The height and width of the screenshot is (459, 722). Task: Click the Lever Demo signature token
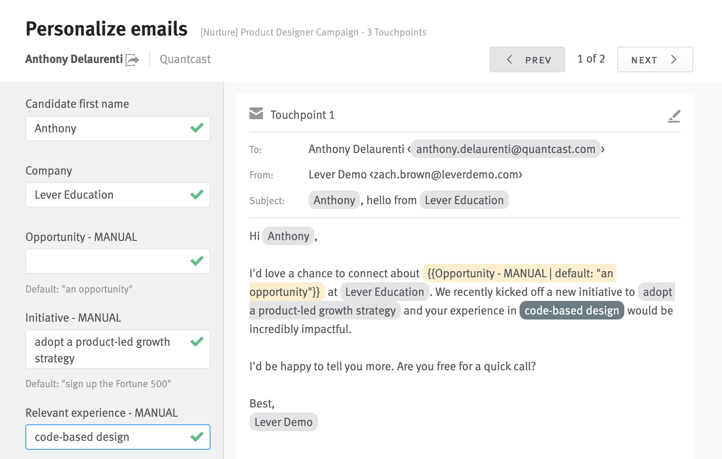pos(283,422)
